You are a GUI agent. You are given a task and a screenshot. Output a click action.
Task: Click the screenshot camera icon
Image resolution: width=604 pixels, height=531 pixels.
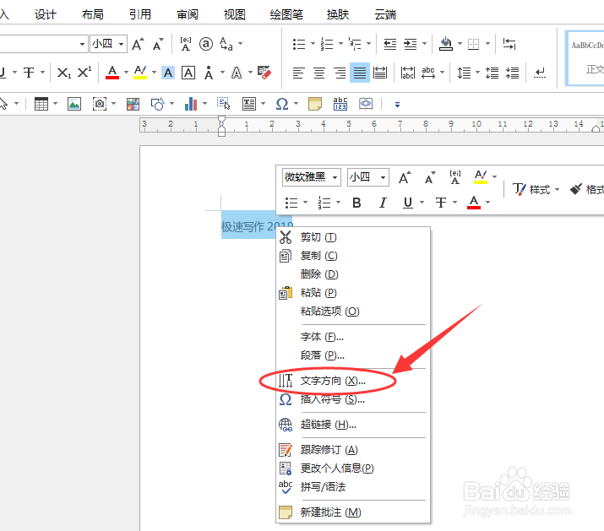100,104
